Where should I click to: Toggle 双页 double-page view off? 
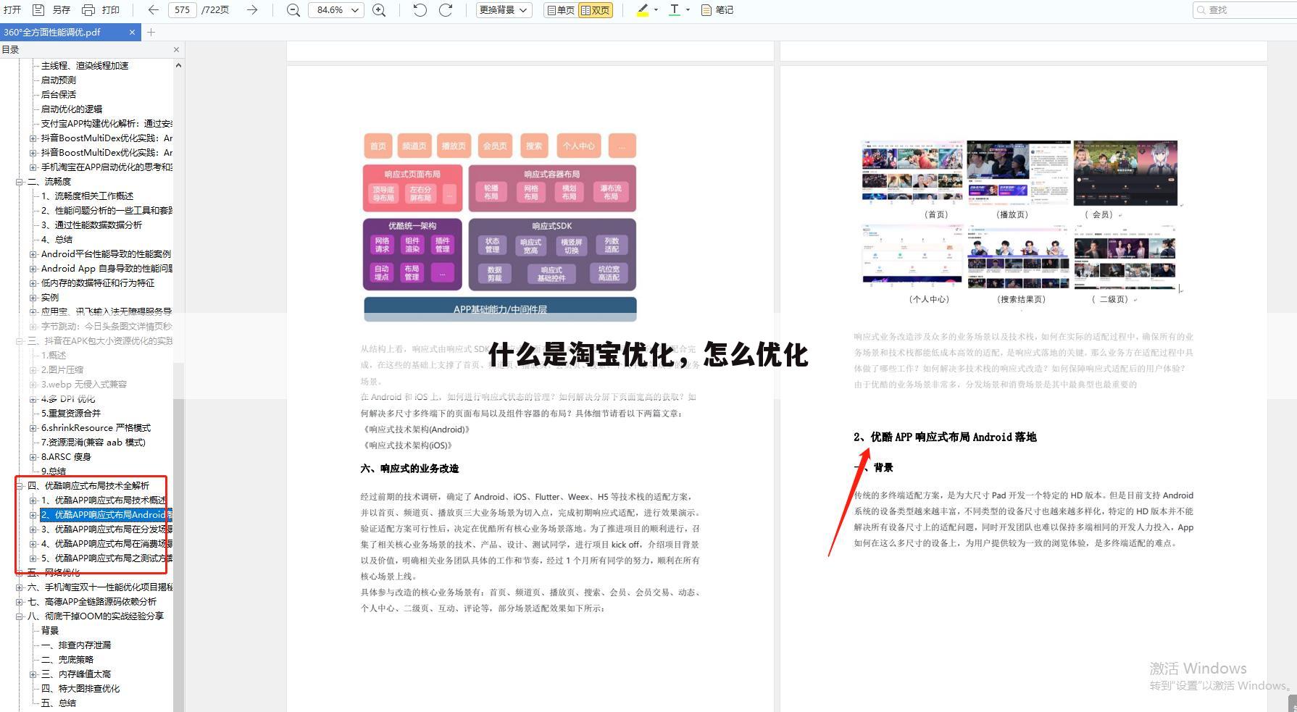tap(595, 10)
